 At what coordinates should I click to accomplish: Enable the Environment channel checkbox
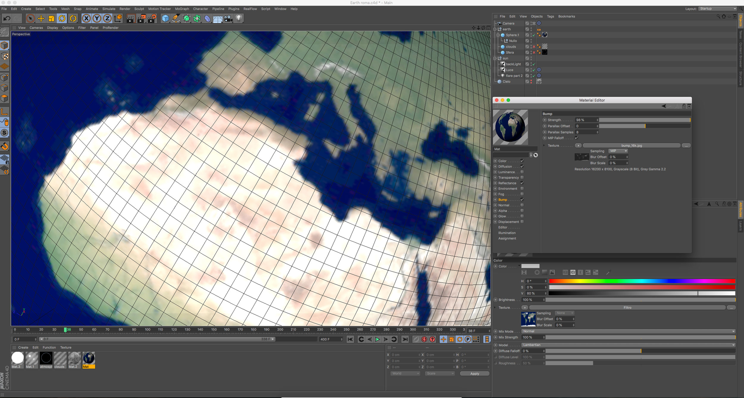522,188
